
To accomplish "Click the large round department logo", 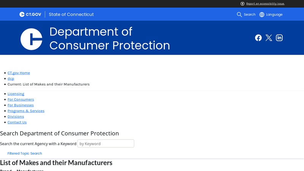I will (x=32, y=39).
